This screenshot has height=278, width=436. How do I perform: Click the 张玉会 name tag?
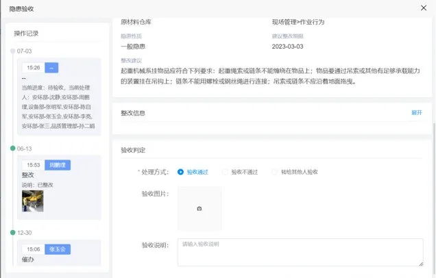[58, 249]
